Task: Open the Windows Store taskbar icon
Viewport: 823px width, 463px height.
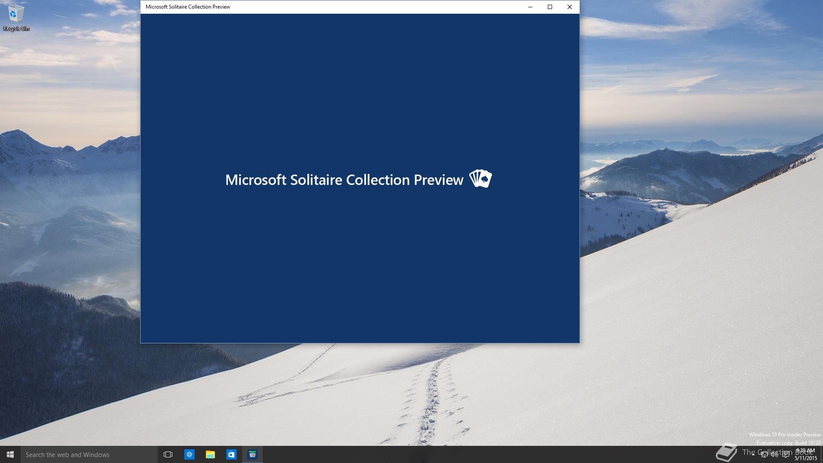Action: click(231, 454)
